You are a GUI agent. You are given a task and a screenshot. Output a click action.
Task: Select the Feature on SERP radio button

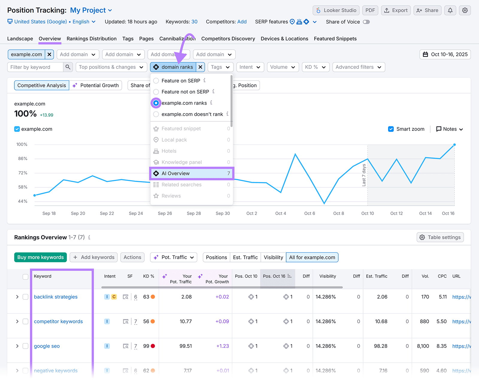[x=156, y=80]
